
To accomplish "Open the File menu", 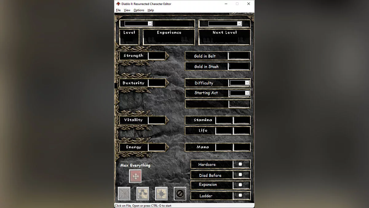I will pos(118,10).
